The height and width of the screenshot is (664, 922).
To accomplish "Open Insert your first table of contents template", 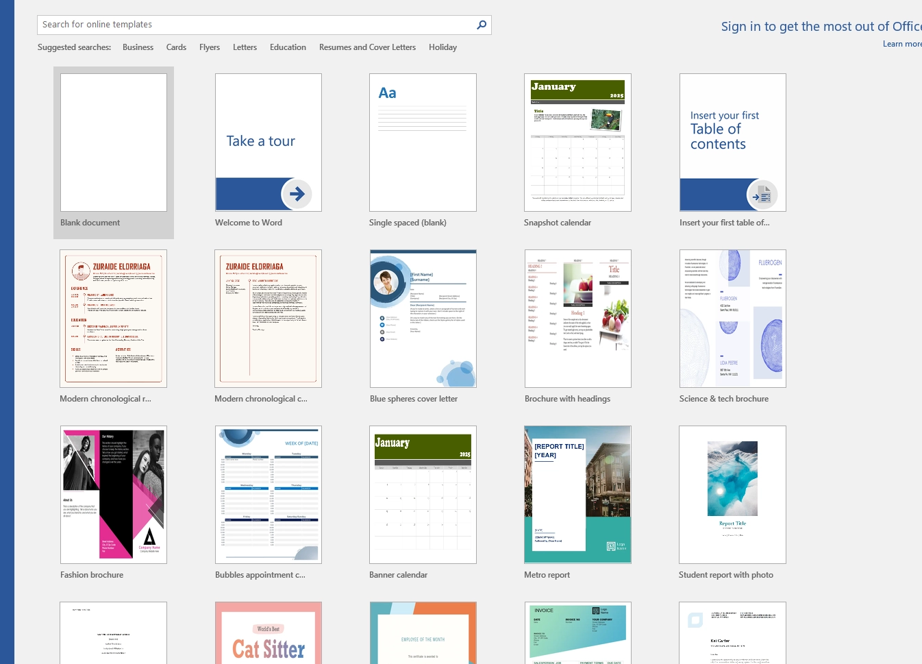I will pyautogui.click(x=733, y=143).
